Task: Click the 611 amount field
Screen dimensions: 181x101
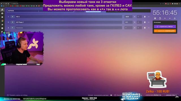Action: tap(128, 22)
